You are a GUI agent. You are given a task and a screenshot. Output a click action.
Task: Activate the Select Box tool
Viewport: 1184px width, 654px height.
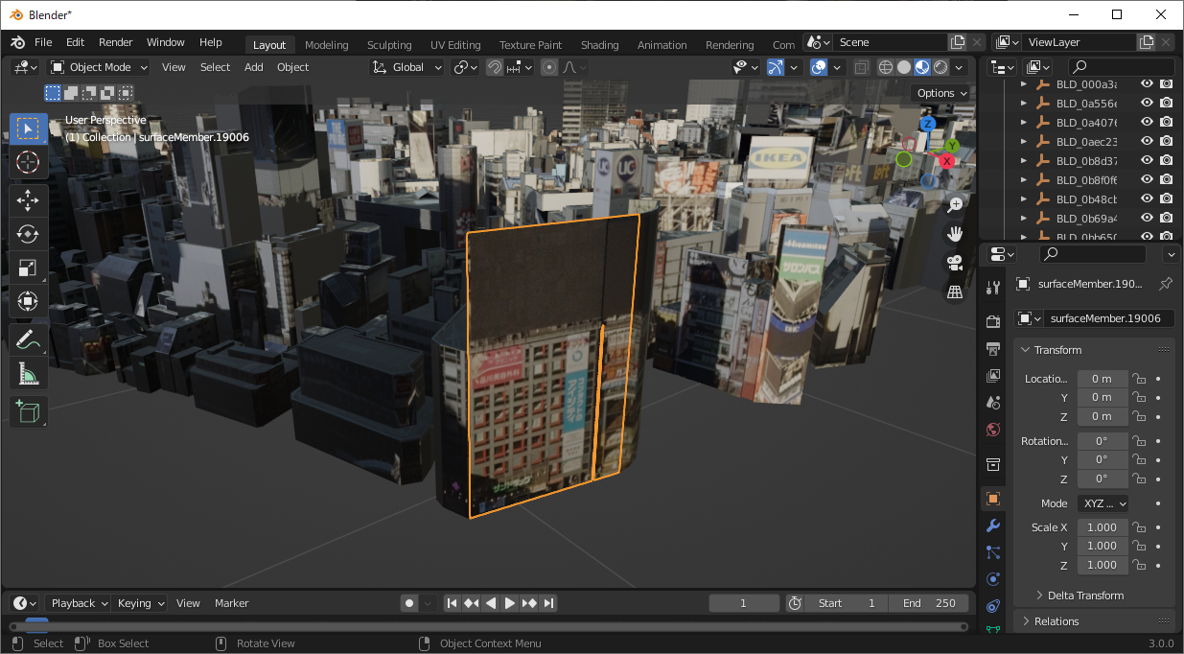pyautogui.click(x=28, y=129)
